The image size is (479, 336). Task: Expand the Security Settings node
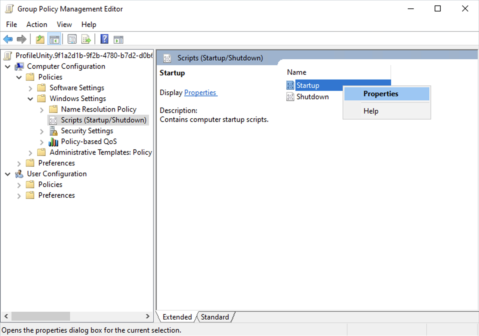(x=42, y=131)
